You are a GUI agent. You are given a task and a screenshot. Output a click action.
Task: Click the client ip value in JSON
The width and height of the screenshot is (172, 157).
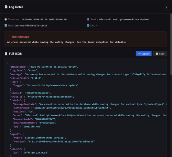[x=34, y=153]
